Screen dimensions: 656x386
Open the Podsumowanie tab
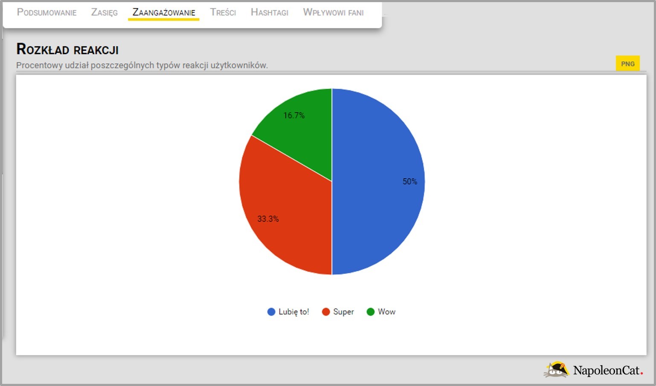pos(46,12)
